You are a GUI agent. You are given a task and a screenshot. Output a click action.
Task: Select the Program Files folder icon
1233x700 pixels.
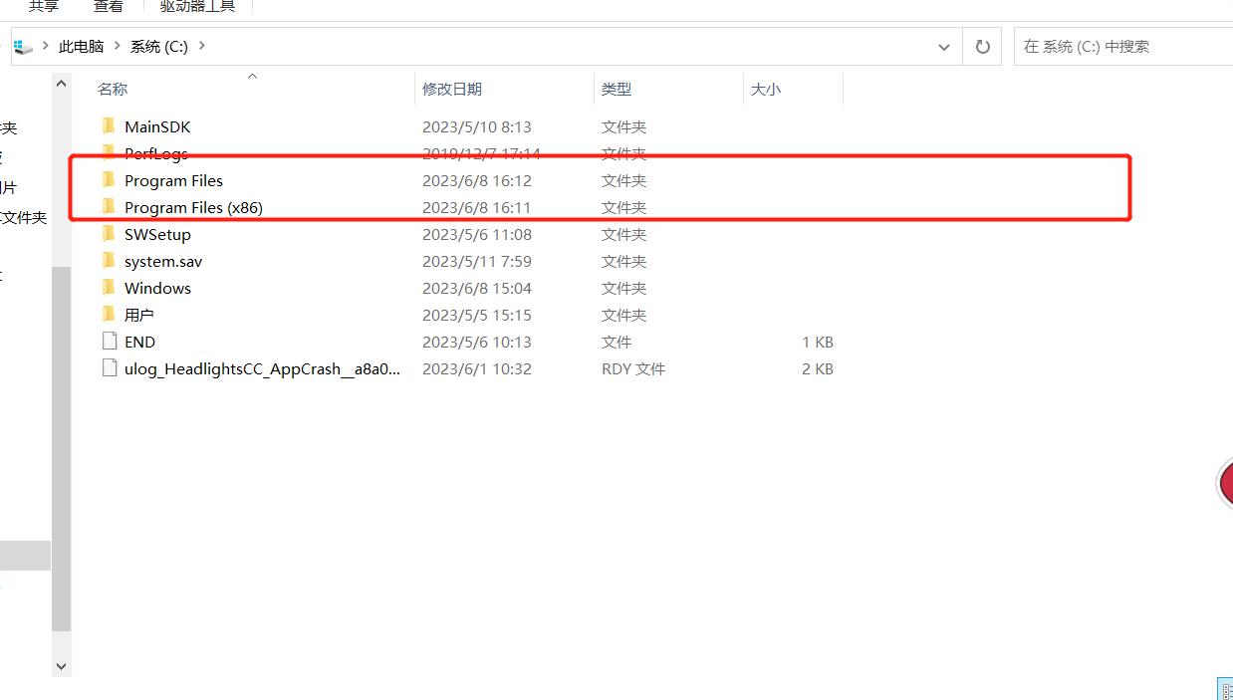point(109,180)
